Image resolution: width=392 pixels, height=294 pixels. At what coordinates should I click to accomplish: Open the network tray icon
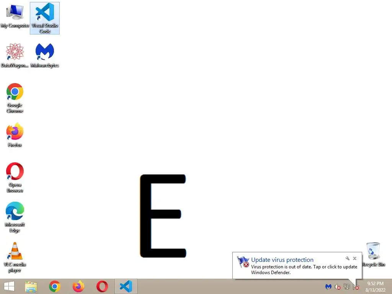(x=347, y=287)
